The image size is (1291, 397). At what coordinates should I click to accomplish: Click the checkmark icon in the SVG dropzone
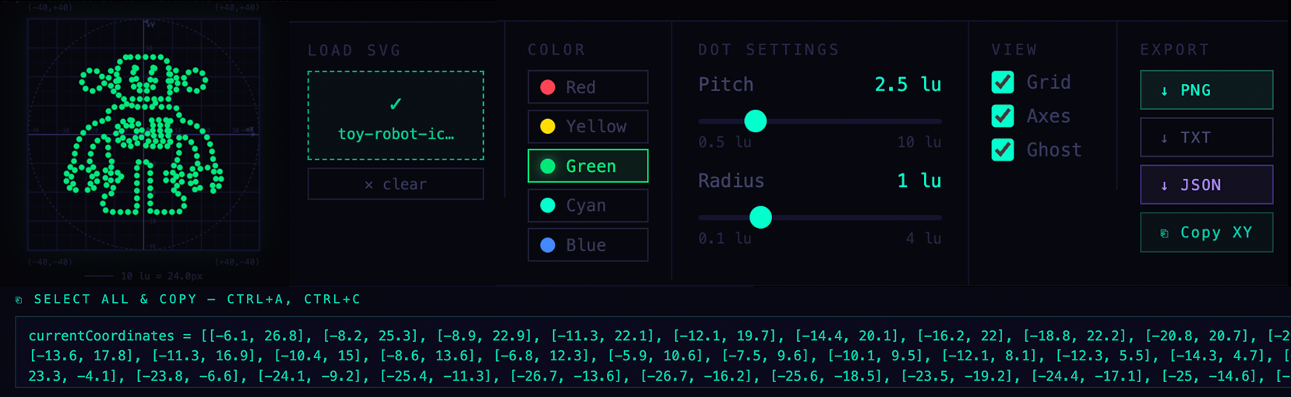(x=395, y=104)
